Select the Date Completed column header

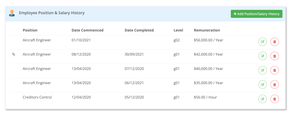[x=139, y=30]
